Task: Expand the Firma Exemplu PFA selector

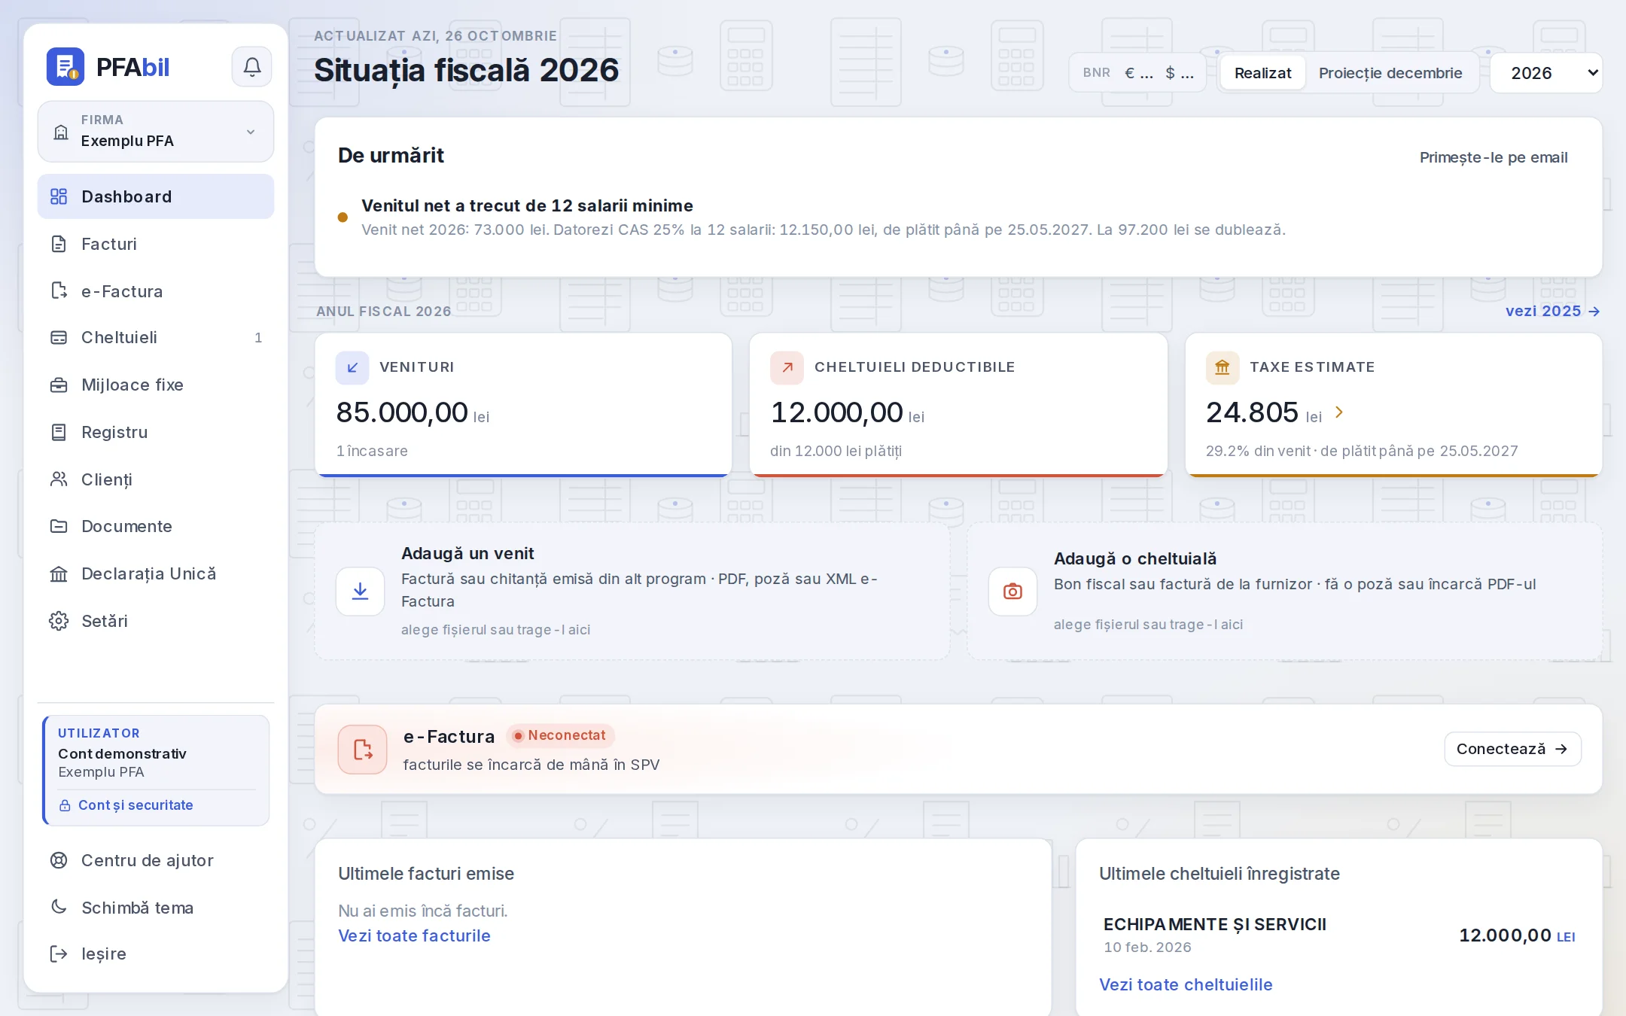Action: point(156,132)
